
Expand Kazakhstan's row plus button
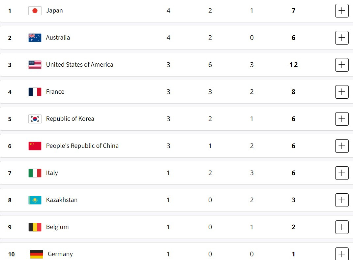[x=342, y=200]
